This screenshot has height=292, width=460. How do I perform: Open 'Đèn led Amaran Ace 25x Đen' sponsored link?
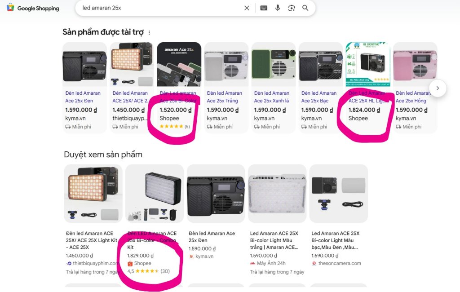click(x=83, y=97)
